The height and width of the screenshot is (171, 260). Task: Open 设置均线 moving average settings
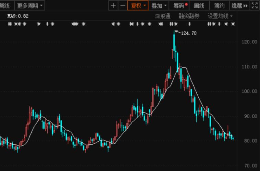click(x=220, y=16)
